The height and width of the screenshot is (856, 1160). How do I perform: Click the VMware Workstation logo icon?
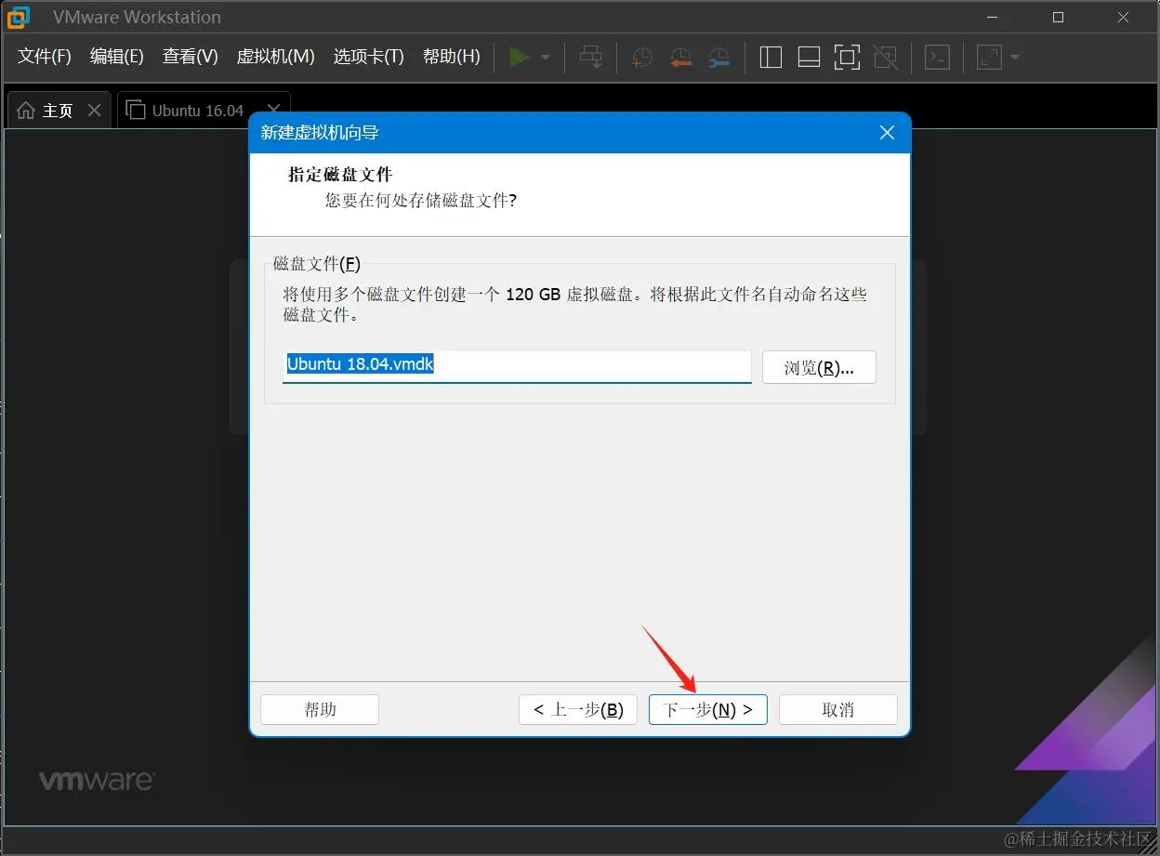coord(19,17)
